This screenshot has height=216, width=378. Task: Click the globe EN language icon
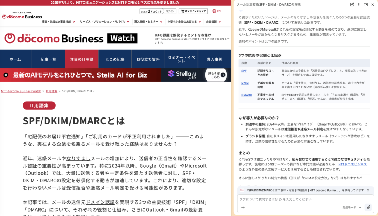pos(216,11)
